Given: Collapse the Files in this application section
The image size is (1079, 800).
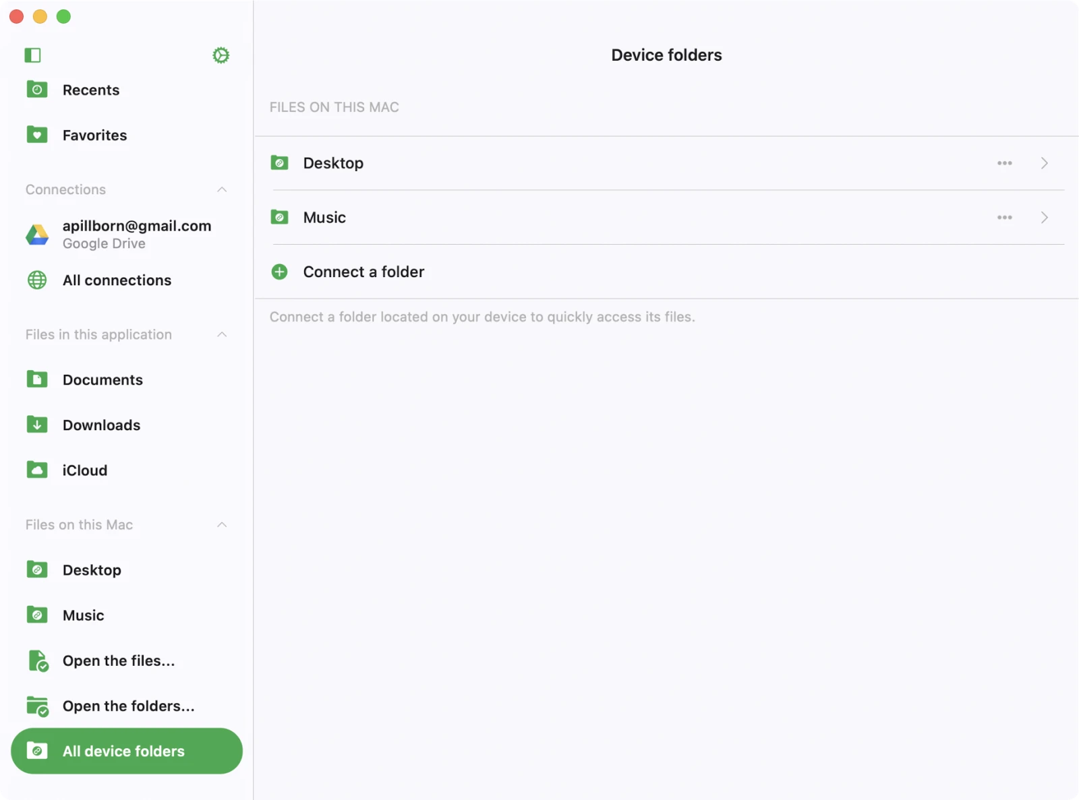Looking at the screenshot, I should tap(222, 334).
